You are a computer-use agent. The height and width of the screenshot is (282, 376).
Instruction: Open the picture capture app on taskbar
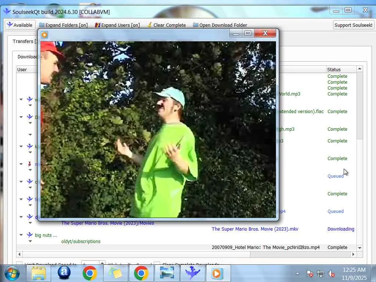(167, 273)
